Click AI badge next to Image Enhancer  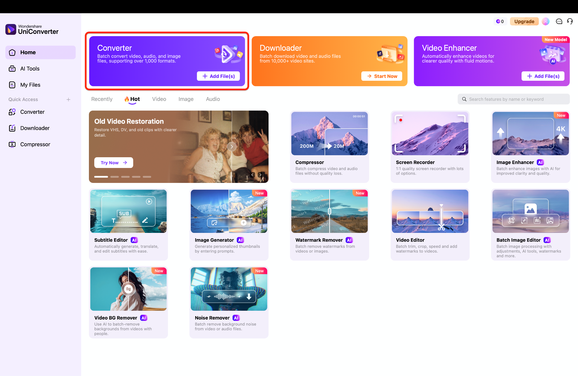540,162
